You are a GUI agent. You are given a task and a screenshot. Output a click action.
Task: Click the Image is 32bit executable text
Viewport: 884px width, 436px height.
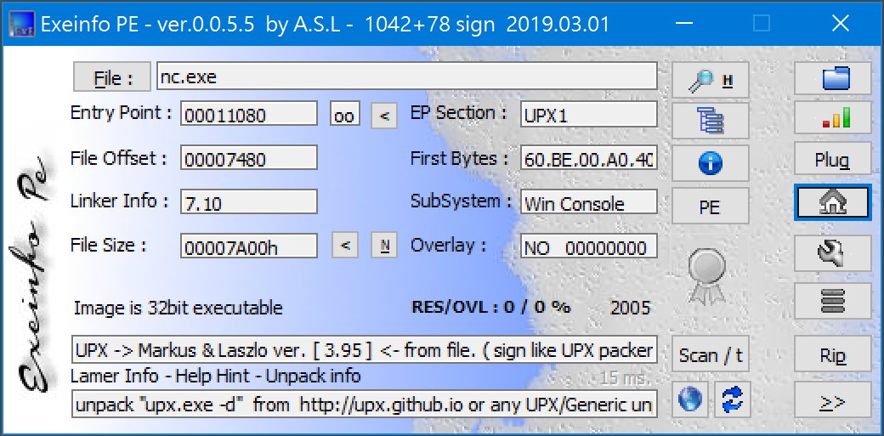[178, 308]
